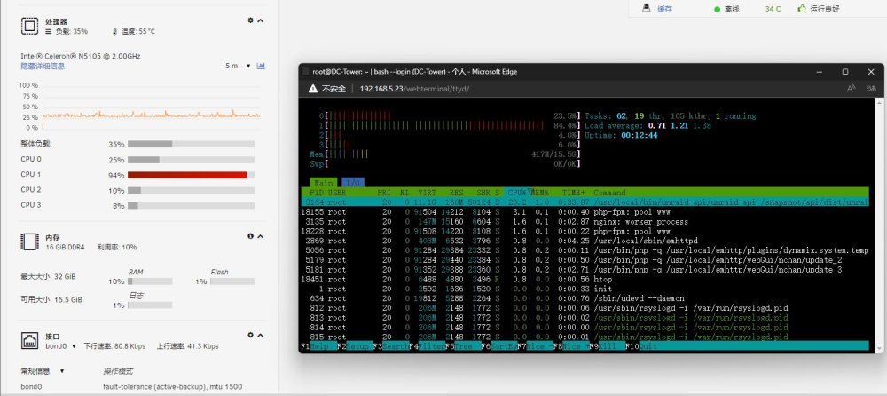
Task: Click the Edge address bar URL 192.168.5.23
Action: [x=415, y=89]
